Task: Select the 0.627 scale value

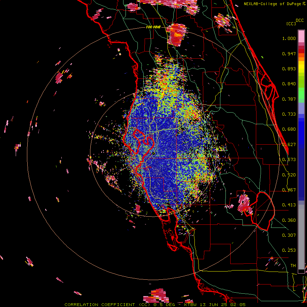Action: (x=289, y=145)
